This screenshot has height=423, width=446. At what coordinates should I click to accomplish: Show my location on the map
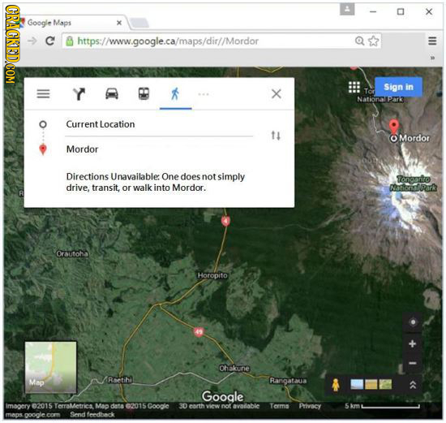coord(413,322)
